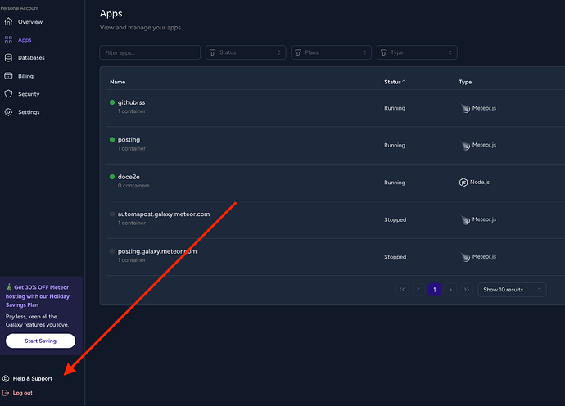Go to the next page arrow
Viewport: 565px width, 406px height.
click(x=450, y=290)
